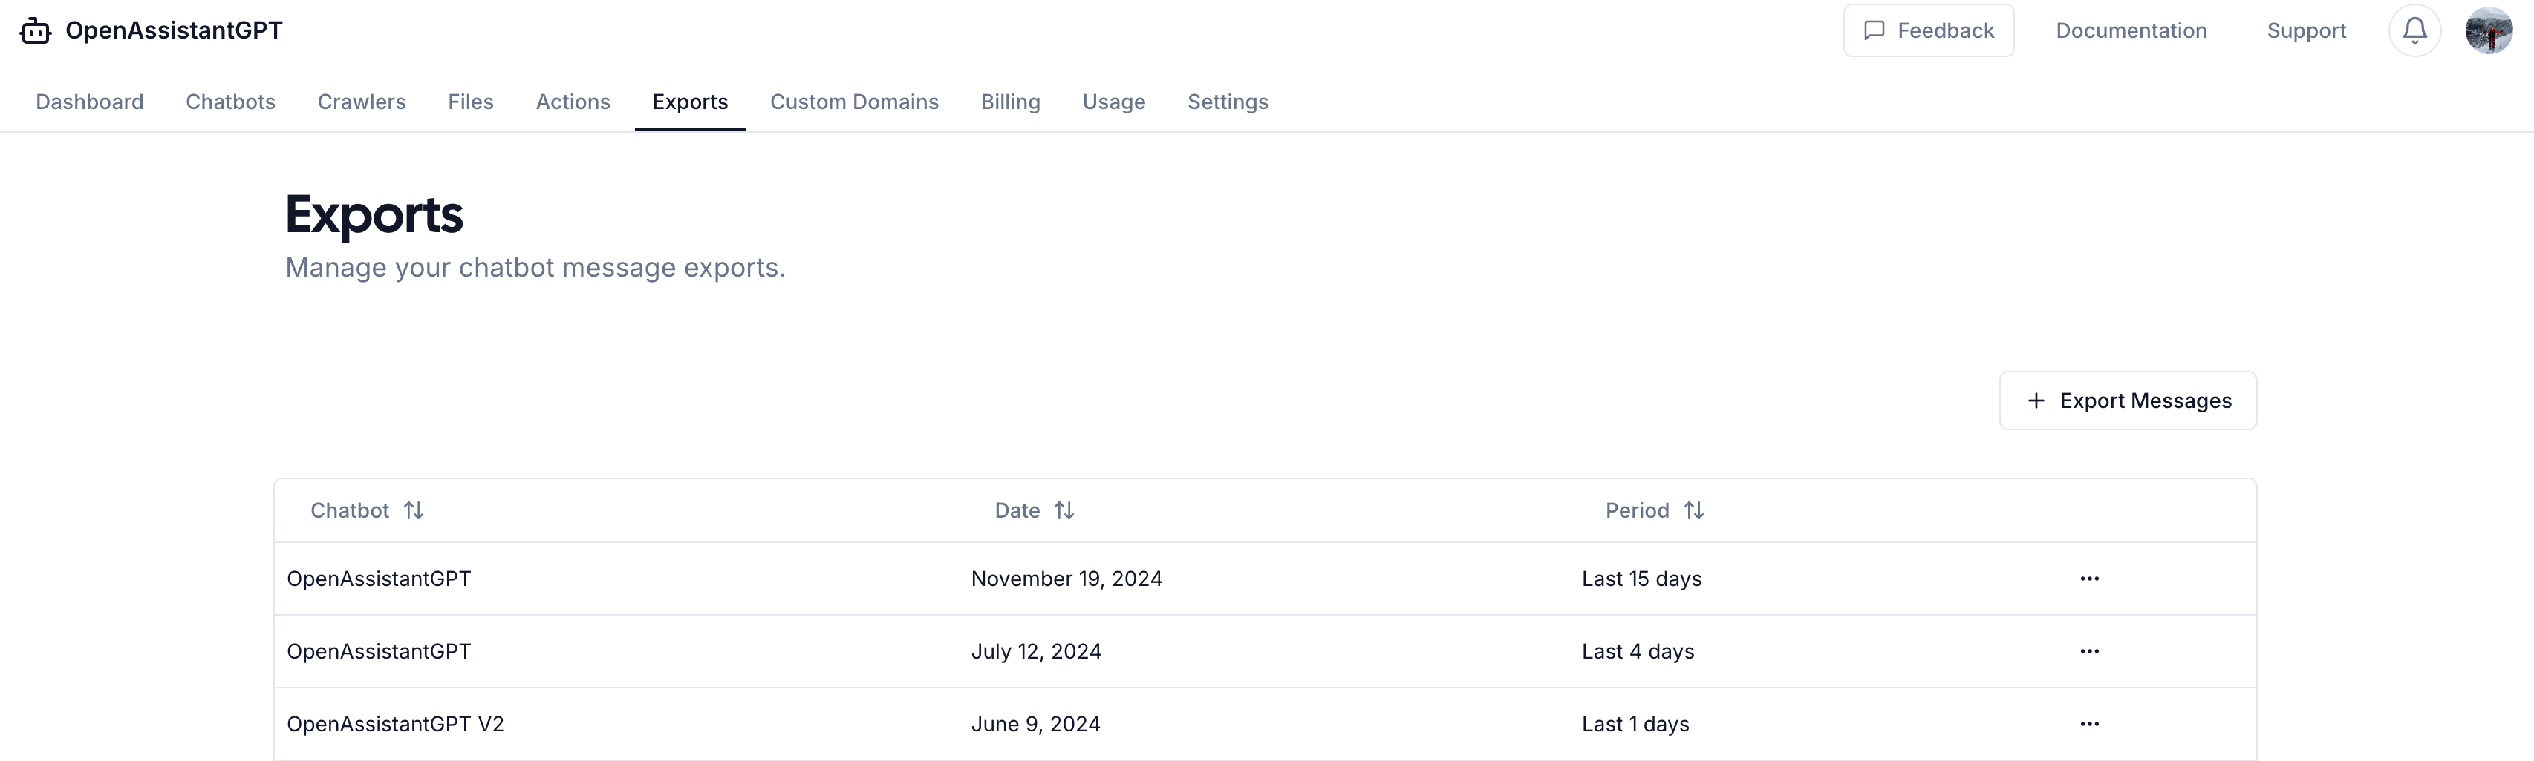
Task: Open the notifications bell
Action: click(2414, 31)
